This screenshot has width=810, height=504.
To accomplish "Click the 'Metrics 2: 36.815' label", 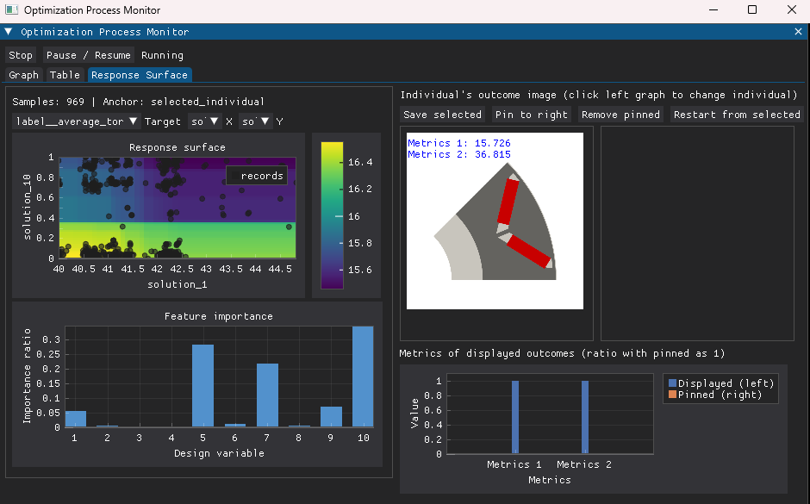I will pyautogui.click(x=459, y=154).
